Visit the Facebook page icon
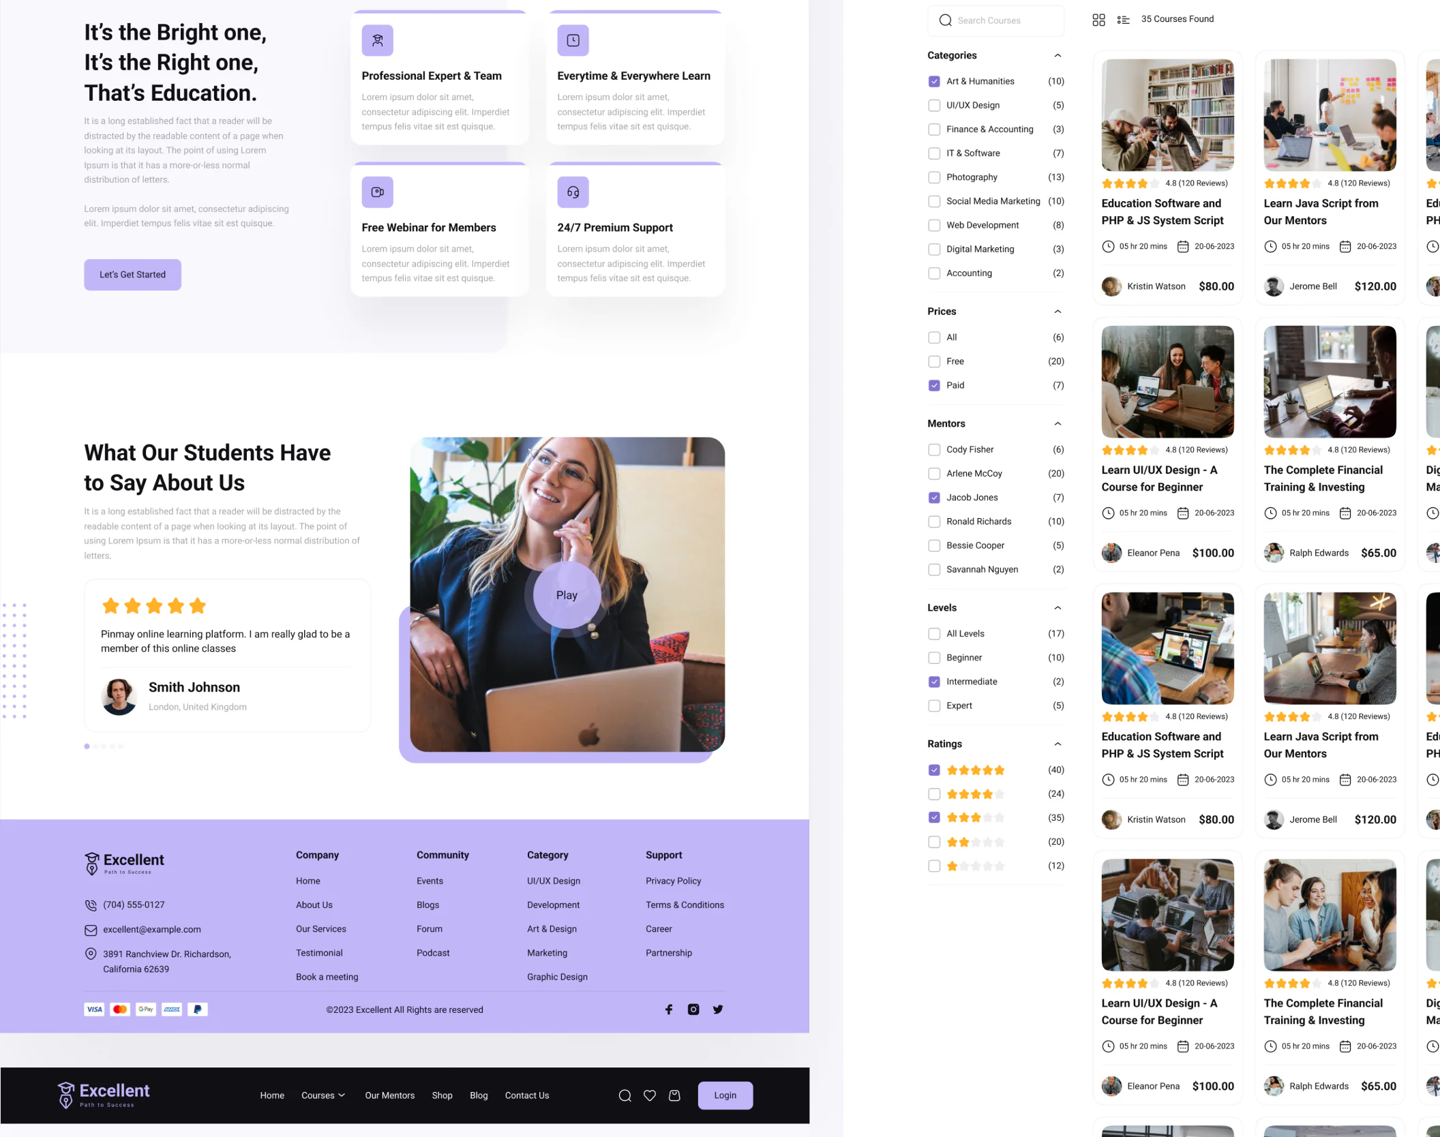 (x=669, y=1010)
